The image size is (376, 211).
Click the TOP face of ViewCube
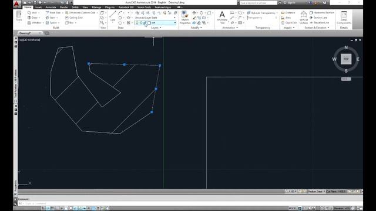click(346, 59)
